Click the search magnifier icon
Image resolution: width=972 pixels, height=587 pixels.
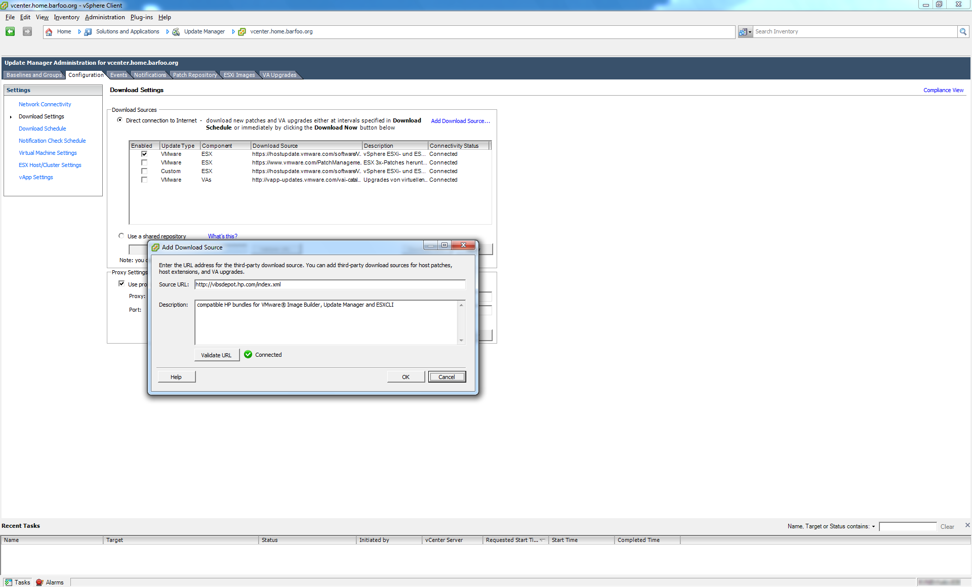click(963, 31)
